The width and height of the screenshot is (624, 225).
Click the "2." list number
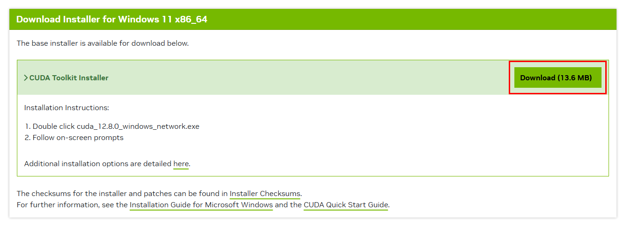click(x=28, y=138)
